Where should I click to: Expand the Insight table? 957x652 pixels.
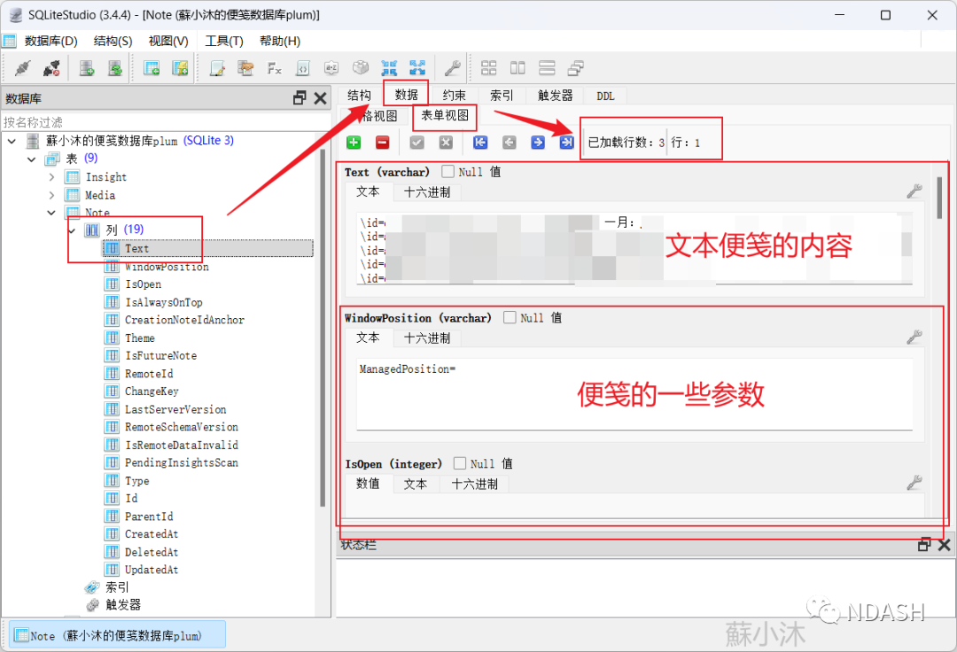click(x=52, y=177)
